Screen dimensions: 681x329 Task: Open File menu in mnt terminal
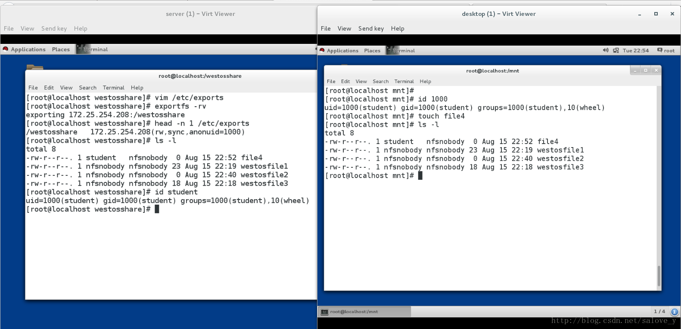pyautogui.click(x=331, y=82)
